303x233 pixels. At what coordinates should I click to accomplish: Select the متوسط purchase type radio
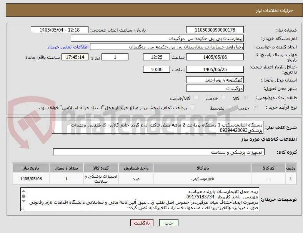[230, 107]
